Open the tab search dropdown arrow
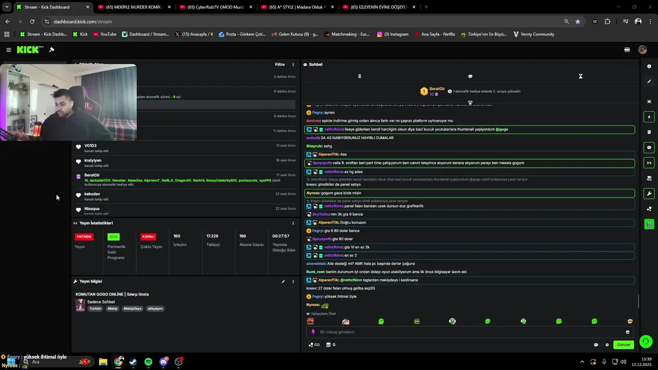 pos(7,7)
